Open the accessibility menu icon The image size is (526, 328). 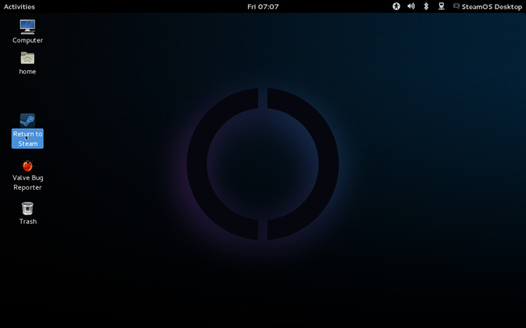(396, 6)
